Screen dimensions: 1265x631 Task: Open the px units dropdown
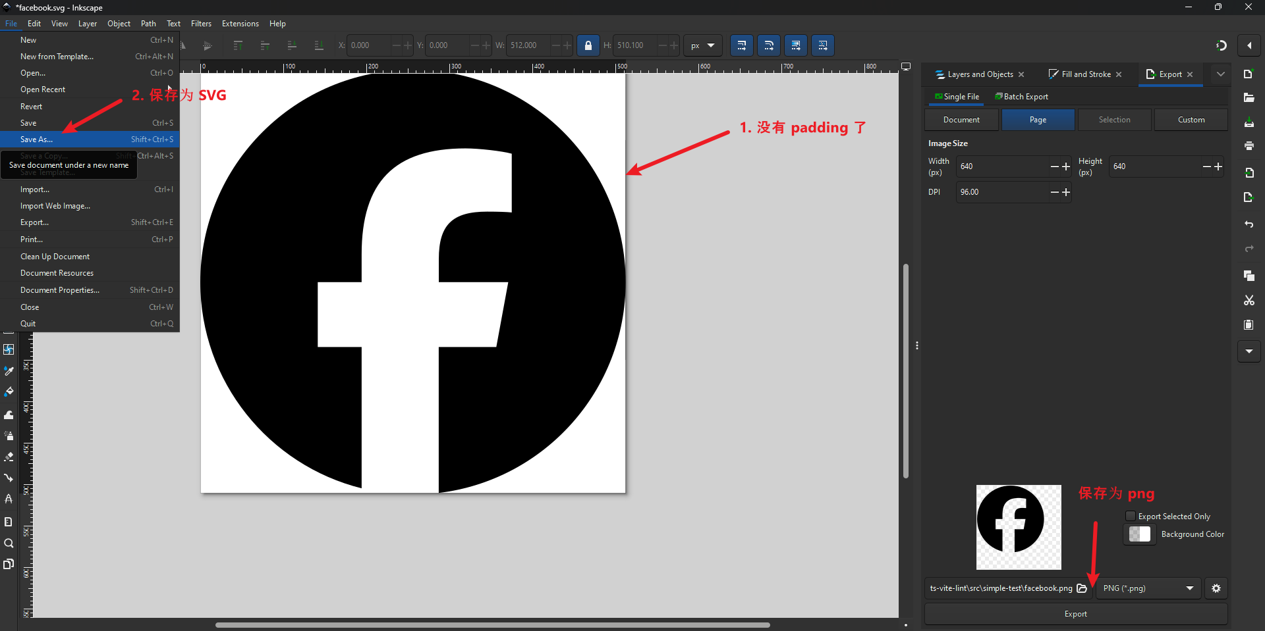pos(702,45)
